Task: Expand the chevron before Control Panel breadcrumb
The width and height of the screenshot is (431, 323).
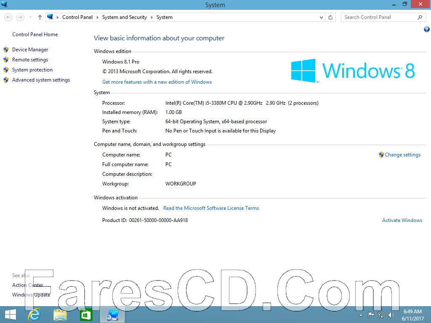Action: (58, 17)
